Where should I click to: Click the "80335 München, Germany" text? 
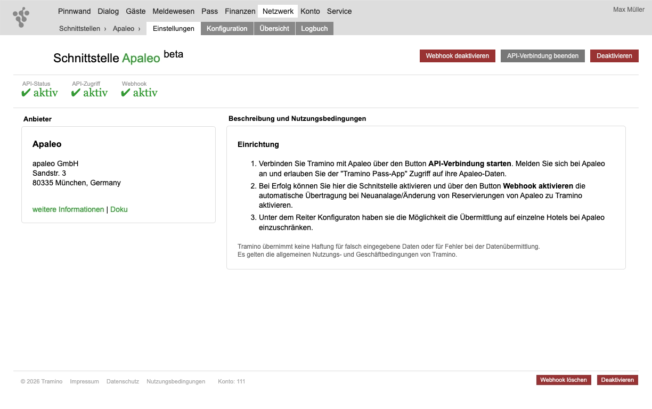(x=77, y=183)
